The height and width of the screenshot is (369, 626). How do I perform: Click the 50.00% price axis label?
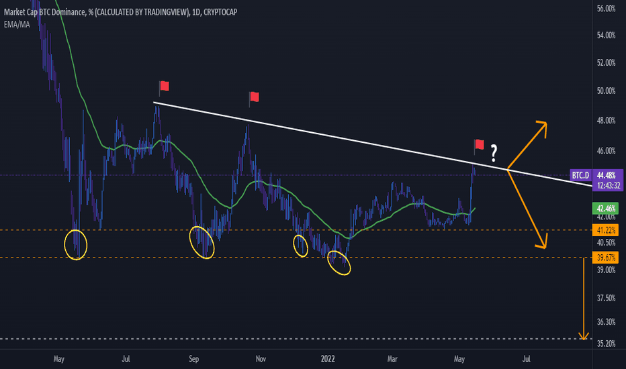coord(606,91)
